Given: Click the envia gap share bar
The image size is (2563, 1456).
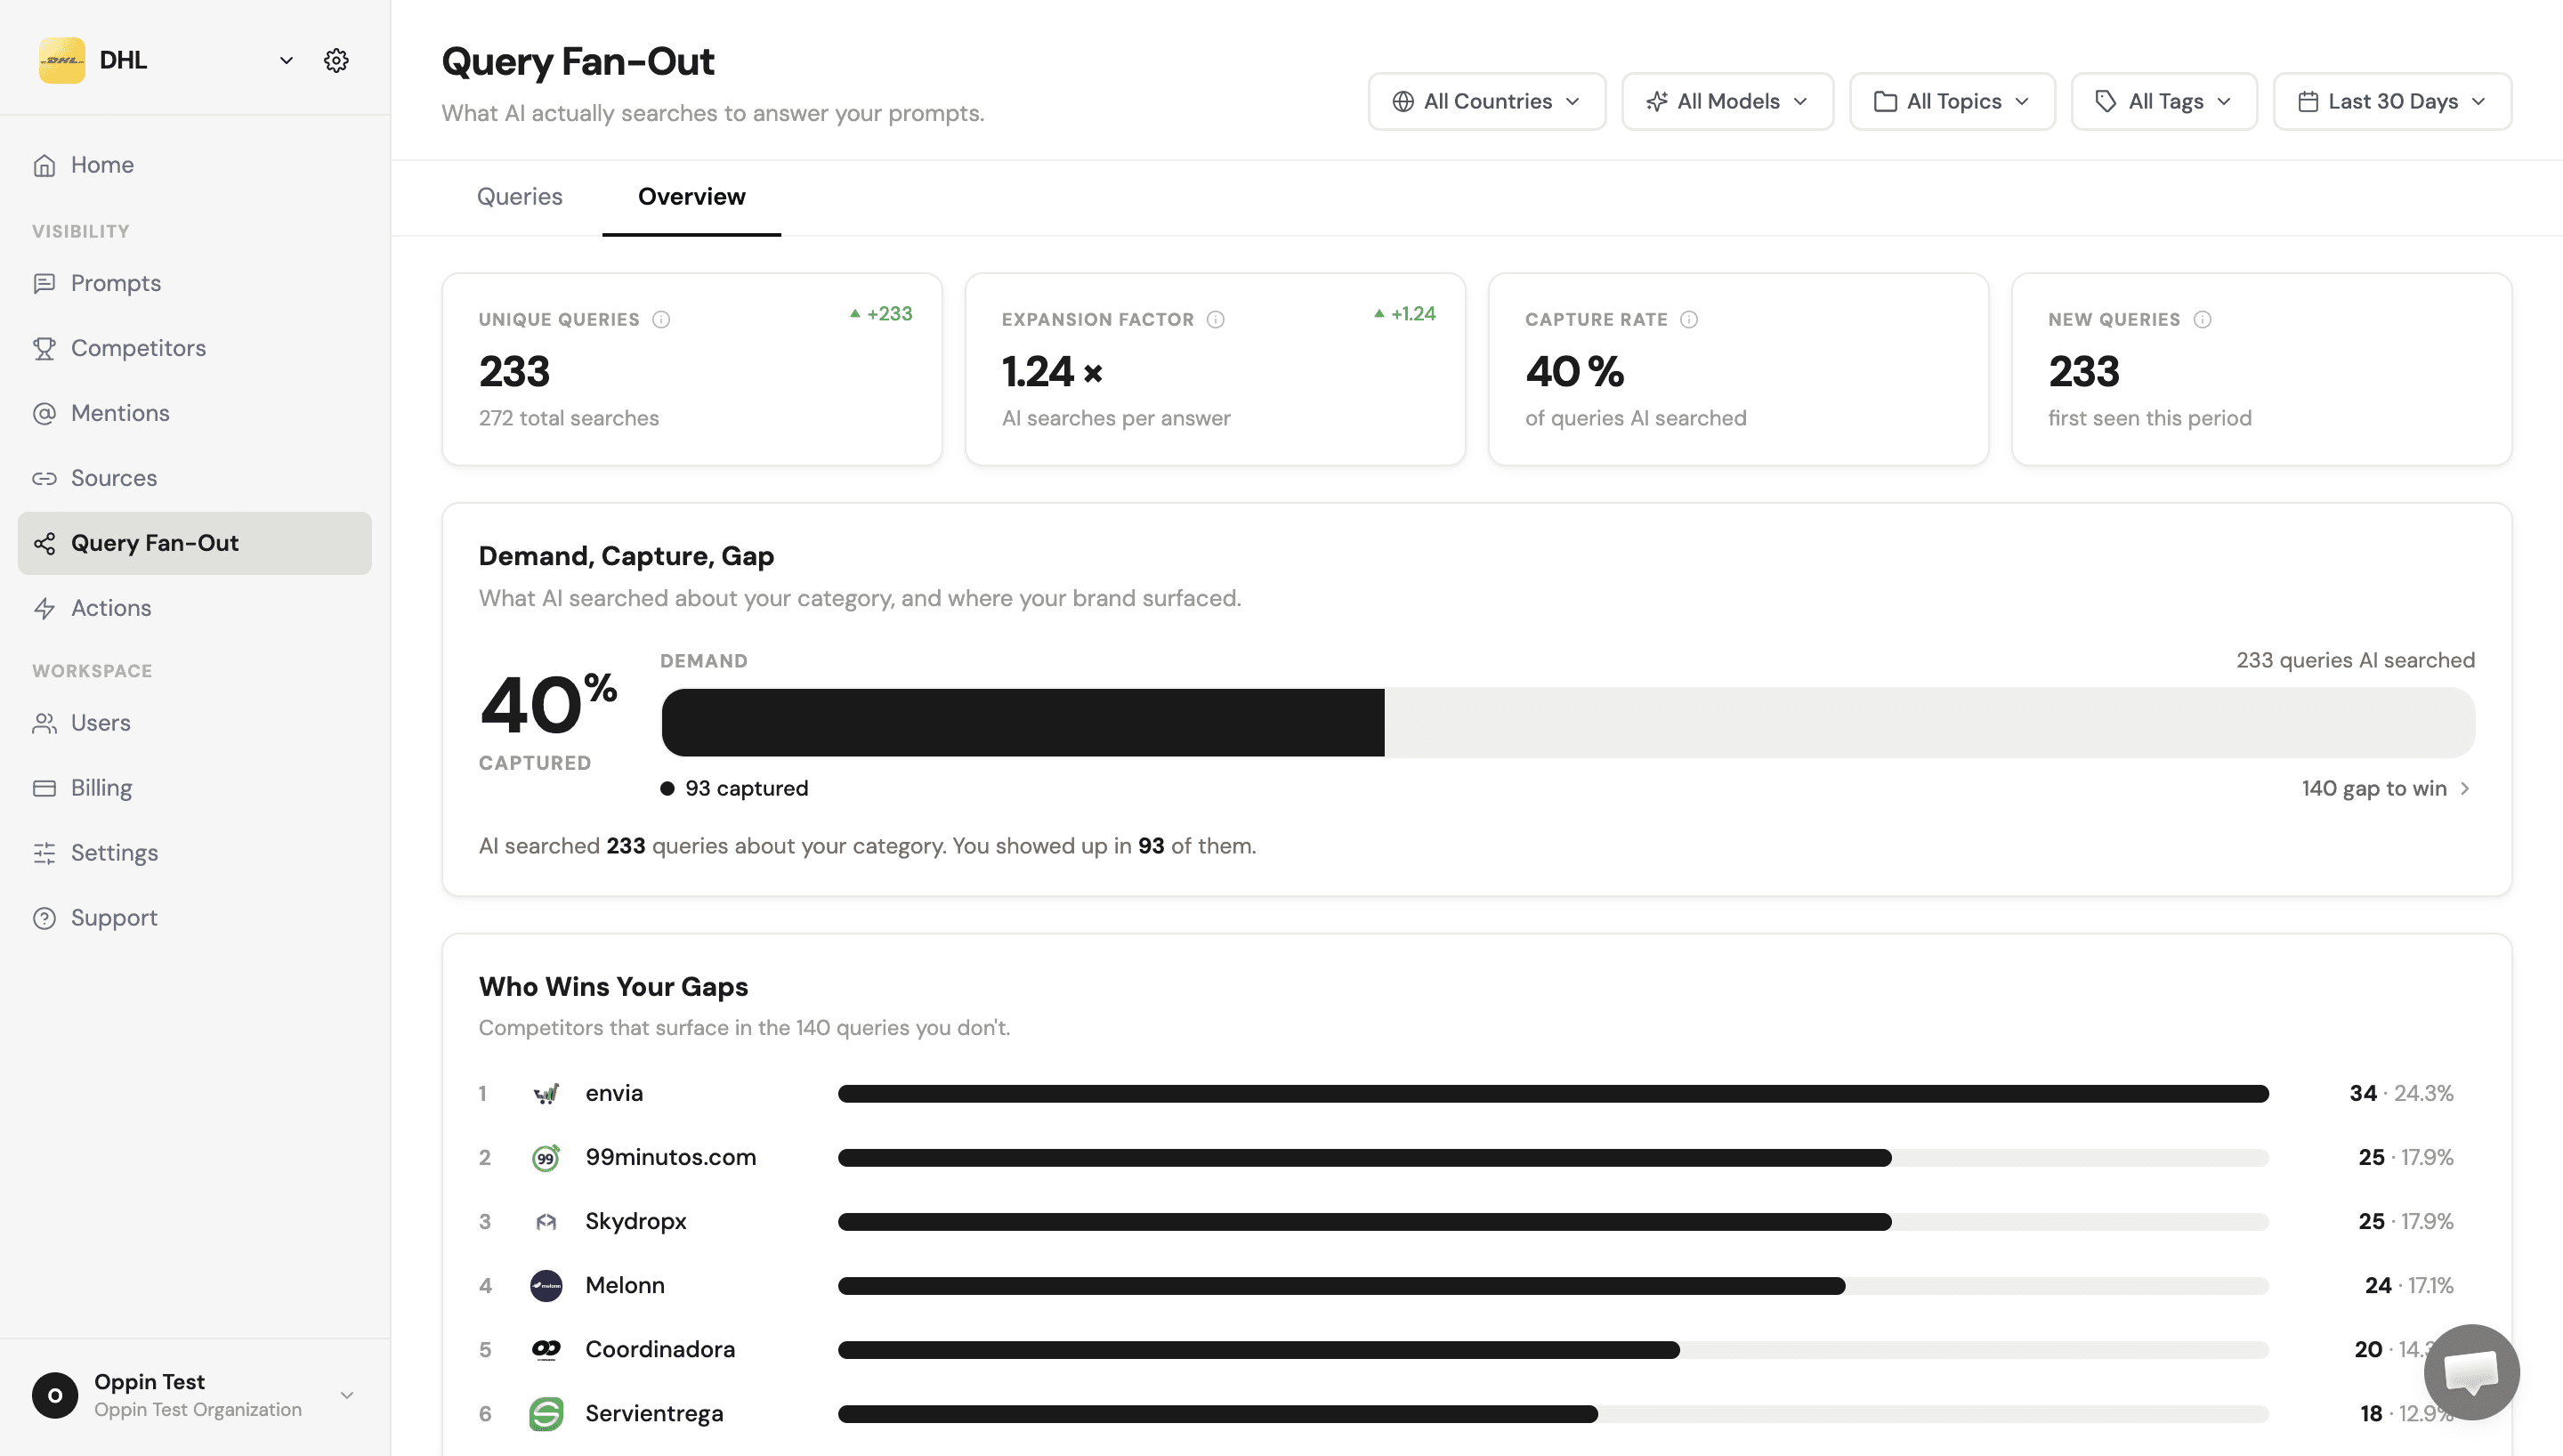Looking at the screenshot, I should pyautogui.click(x=1552, y=1093).
